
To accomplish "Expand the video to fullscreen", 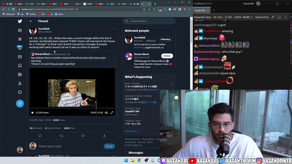I will [x=112, y=113].
